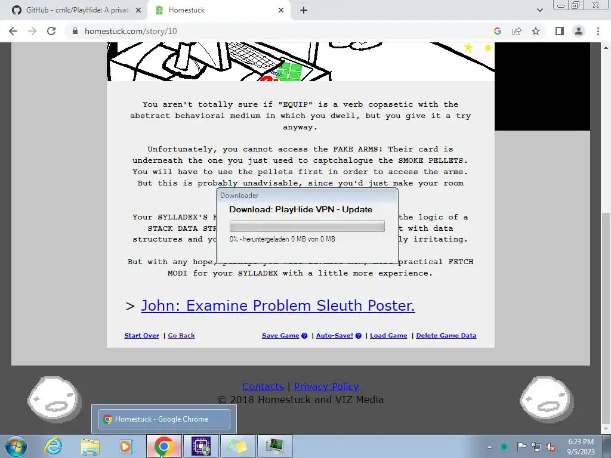Viewport: 611px width, 458px height.
Task: Click the Delete Game Data link
Action: coord(446,335)
